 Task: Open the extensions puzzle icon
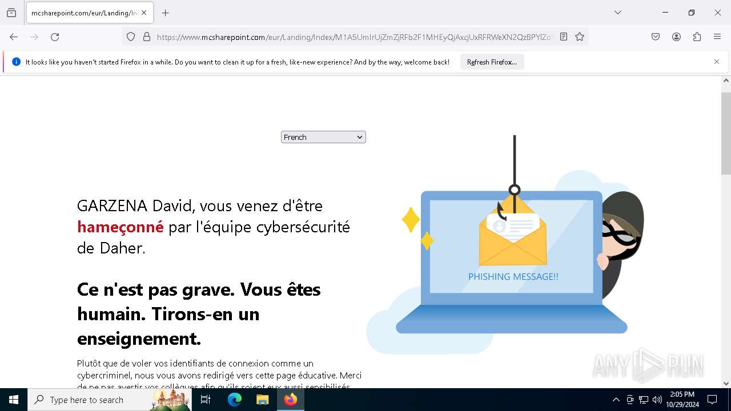pyautogui.click(x=697, y=37)
